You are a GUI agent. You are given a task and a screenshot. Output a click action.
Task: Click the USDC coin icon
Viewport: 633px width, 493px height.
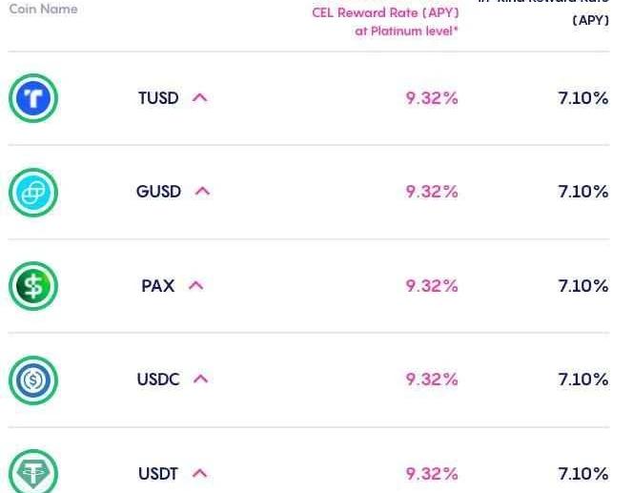tap(33, 380)
